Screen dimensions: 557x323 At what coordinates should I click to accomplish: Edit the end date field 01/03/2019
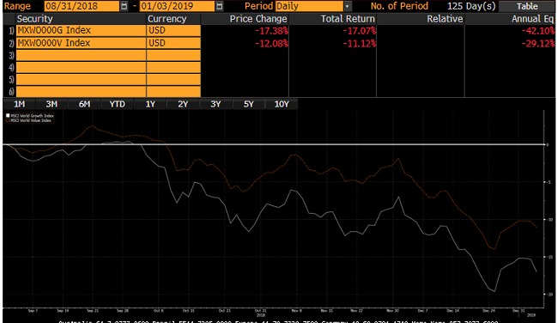(x=178, y=6)
